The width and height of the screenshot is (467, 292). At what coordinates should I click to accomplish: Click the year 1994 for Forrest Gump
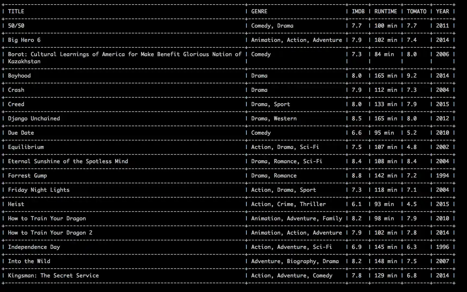pyautogui.click(x=442, y=176)
